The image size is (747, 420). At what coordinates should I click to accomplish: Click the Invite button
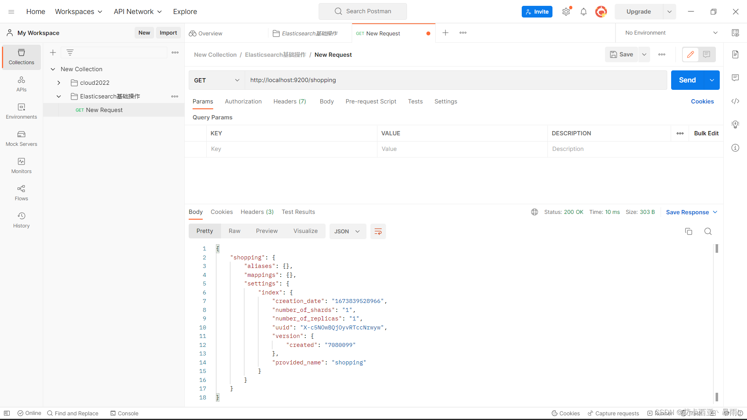(537, 12)
